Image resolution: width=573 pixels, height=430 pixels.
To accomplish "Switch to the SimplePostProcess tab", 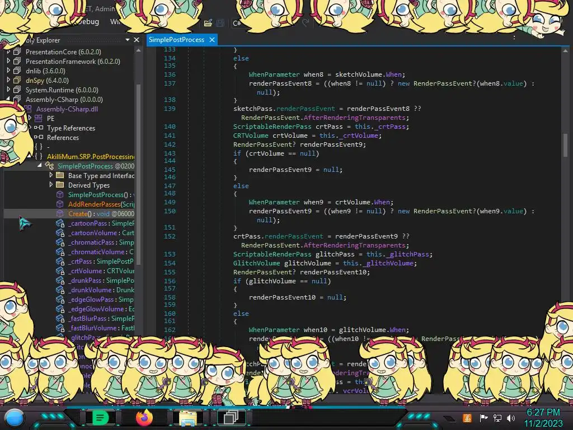I will [x=176, y=40].
